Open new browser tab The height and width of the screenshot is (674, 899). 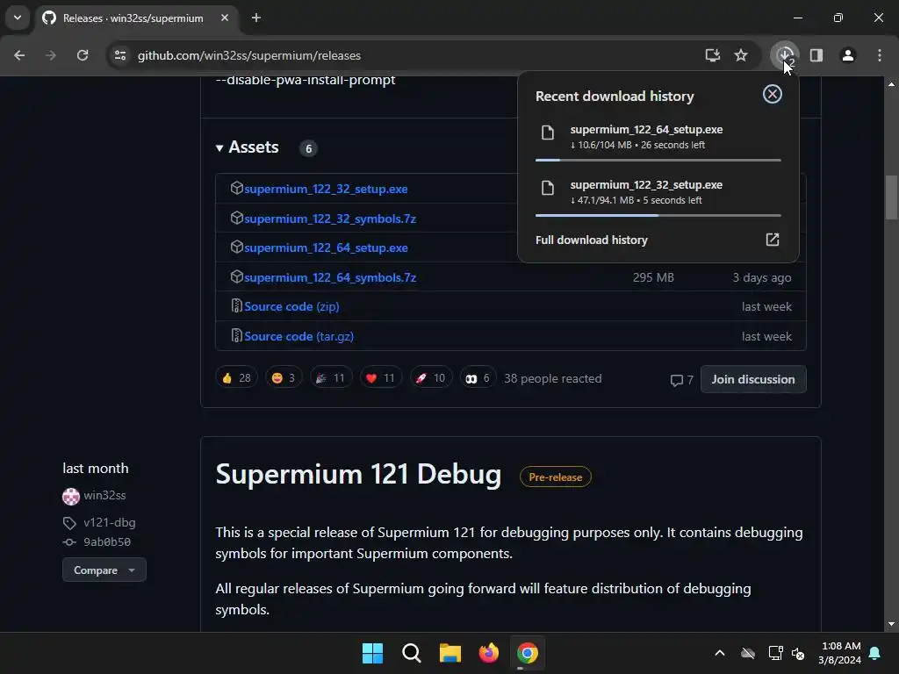pyautogui.click(x=256, y=18)
